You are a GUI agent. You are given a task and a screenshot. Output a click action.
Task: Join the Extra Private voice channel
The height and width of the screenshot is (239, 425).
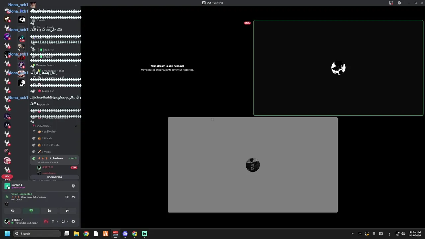[55, 145]
